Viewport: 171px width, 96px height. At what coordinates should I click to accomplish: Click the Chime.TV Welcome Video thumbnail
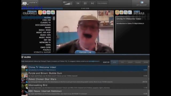pyautogui.click(x=25, y=68)
